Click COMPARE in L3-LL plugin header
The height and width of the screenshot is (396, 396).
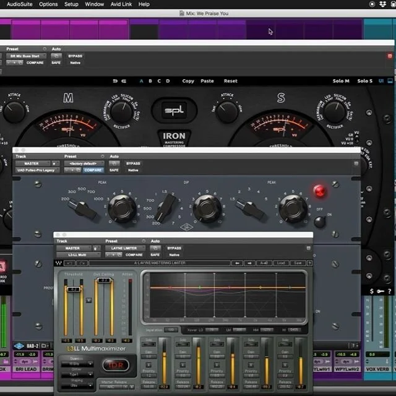coord(134,255)
